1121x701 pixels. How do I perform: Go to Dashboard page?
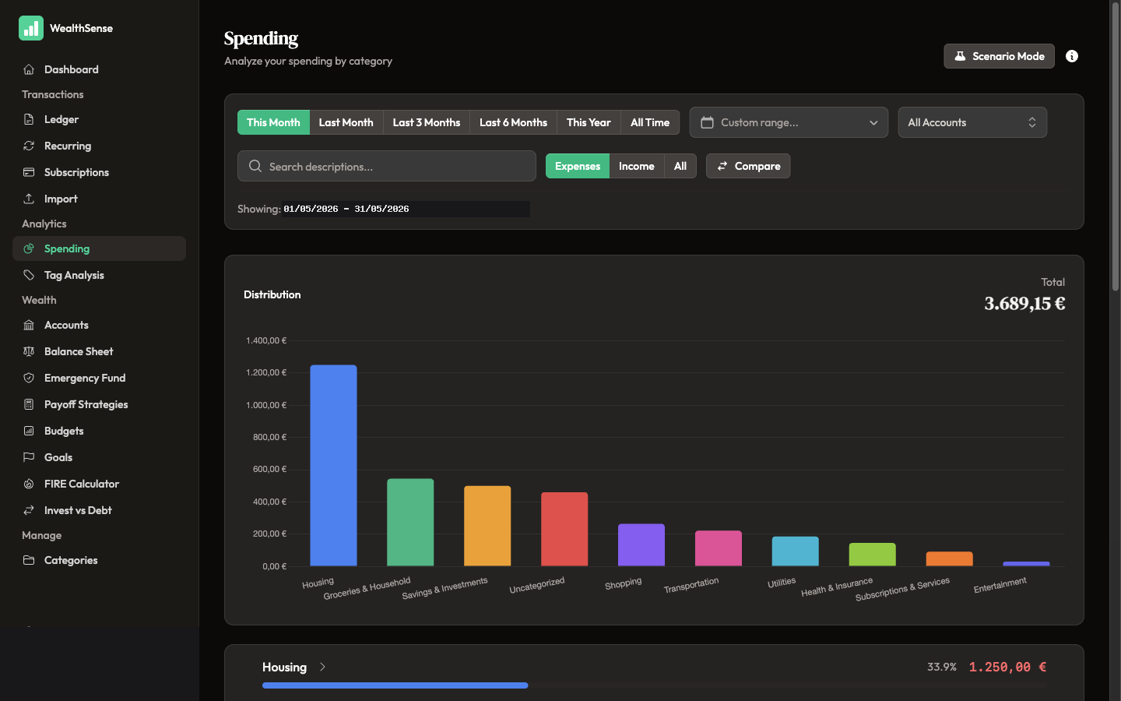(99, 69)
